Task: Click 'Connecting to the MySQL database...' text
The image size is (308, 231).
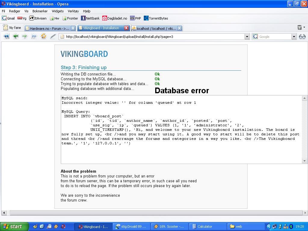Action: [94, 79]
